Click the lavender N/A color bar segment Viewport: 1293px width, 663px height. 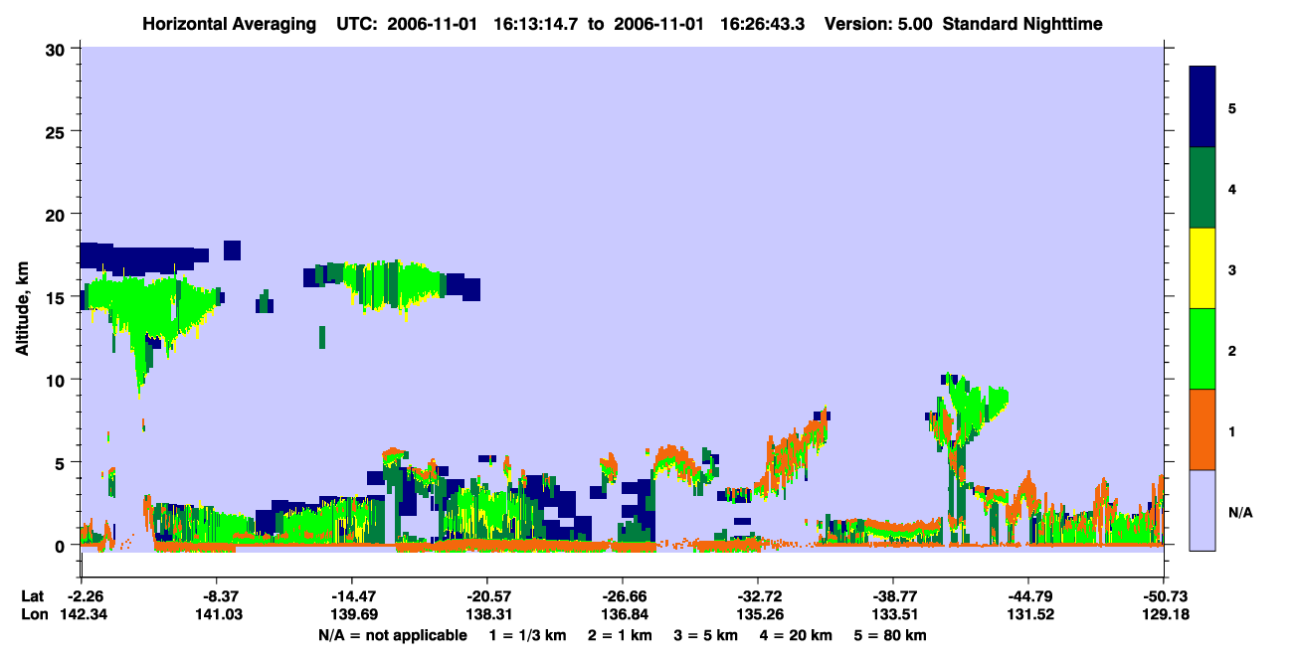click(1202, 510)
